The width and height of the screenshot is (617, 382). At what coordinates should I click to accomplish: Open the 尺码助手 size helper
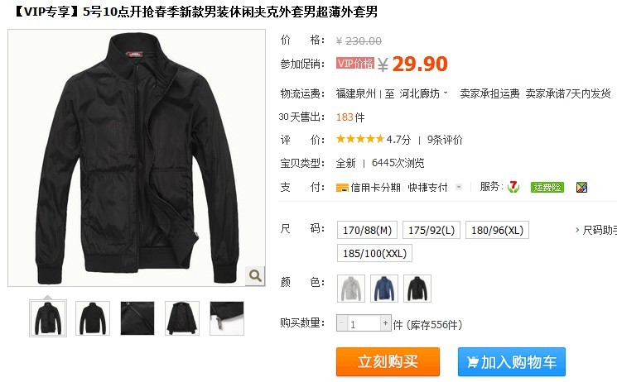click(596, 230)
